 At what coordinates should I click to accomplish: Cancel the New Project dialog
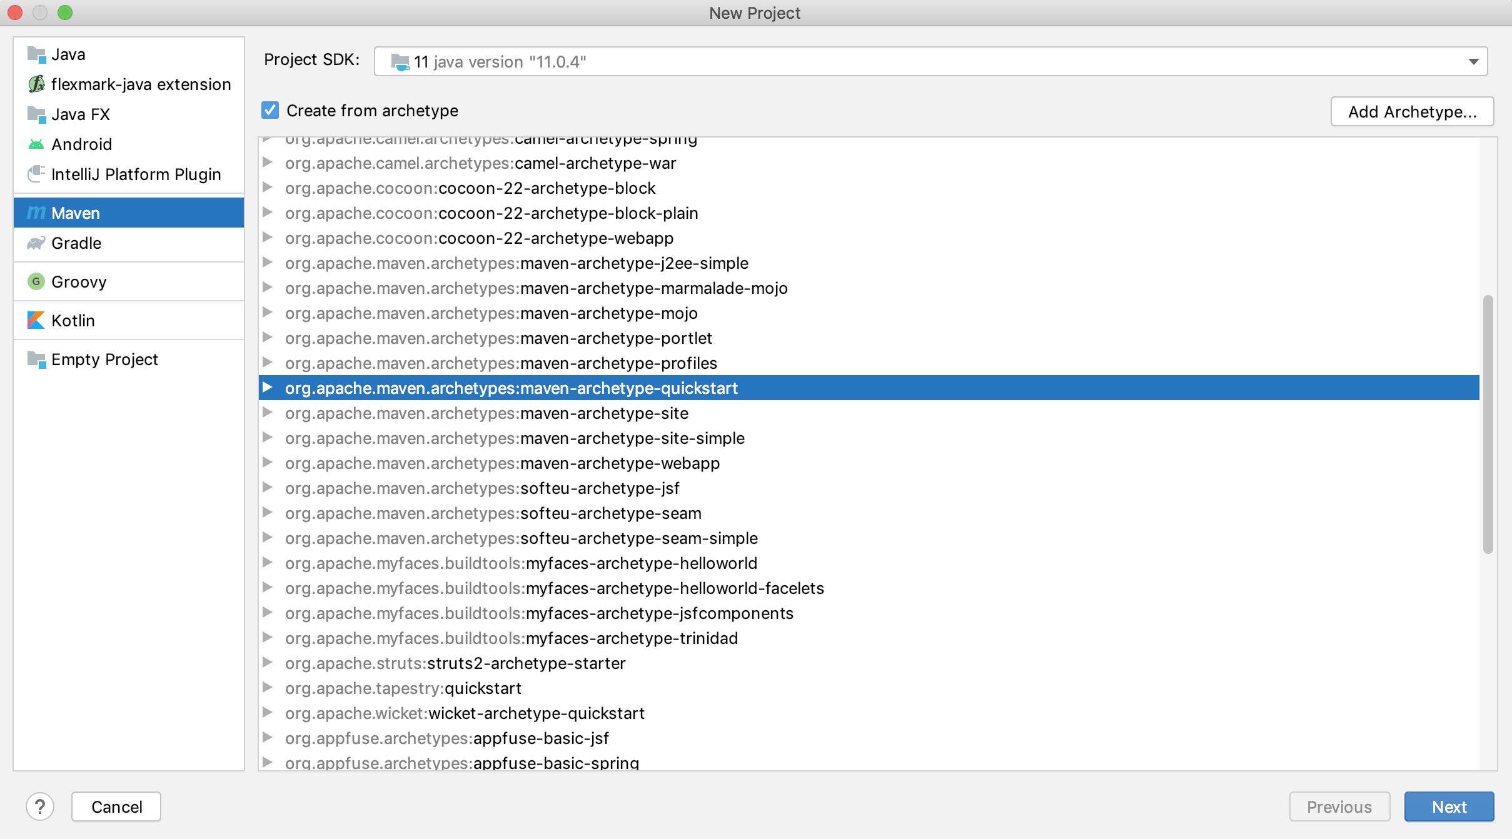tap(116, 806)
